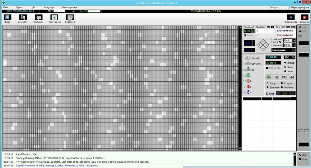Click the red slow block swatch
Image resolution: width=311 pixels, height=168 pixels.
[x=248, y=87]
